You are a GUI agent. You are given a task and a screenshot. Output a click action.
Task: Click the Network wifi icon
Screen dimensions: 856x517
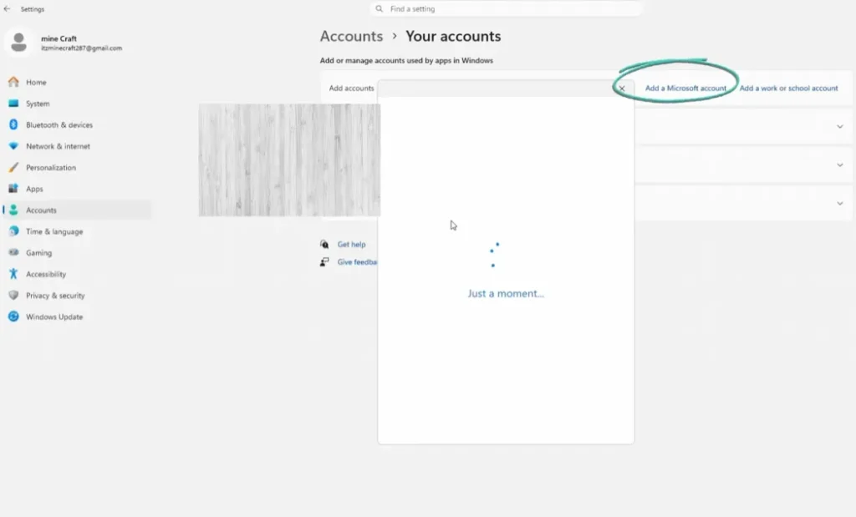(x=13, y=146)
